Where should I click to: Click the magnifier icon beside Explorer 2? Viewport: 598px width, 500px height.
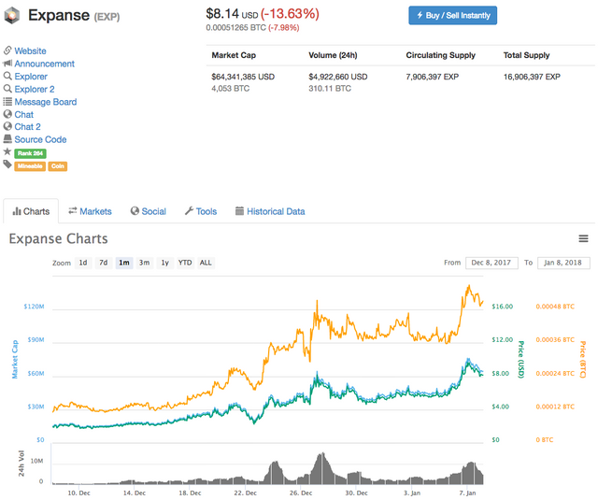tap(7, 89)
